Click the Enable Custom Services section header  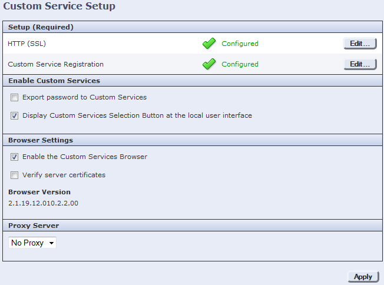(54, 81)
